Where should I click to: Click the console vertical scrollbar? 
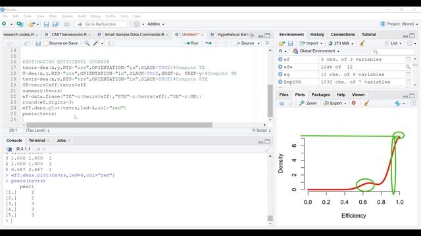[x=270, y=218]
